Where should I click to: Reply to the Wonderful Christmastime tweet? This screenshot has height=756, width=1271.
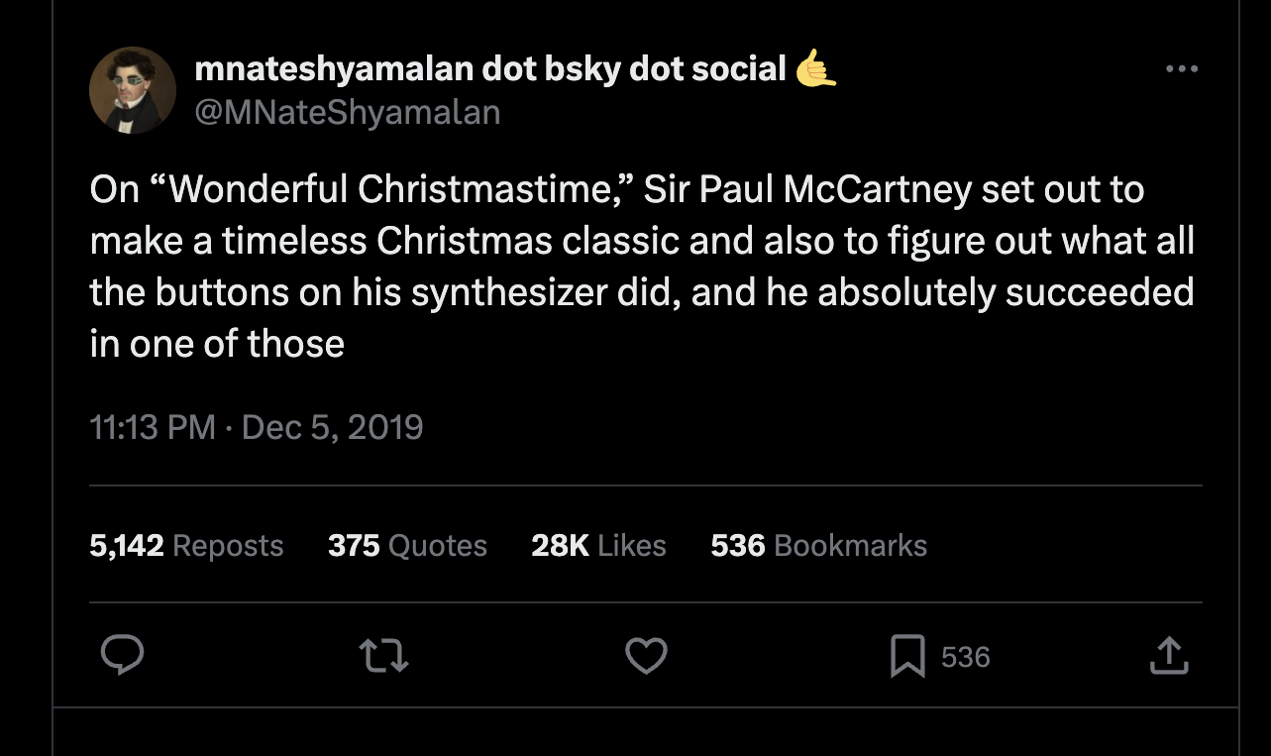(123, 656)
